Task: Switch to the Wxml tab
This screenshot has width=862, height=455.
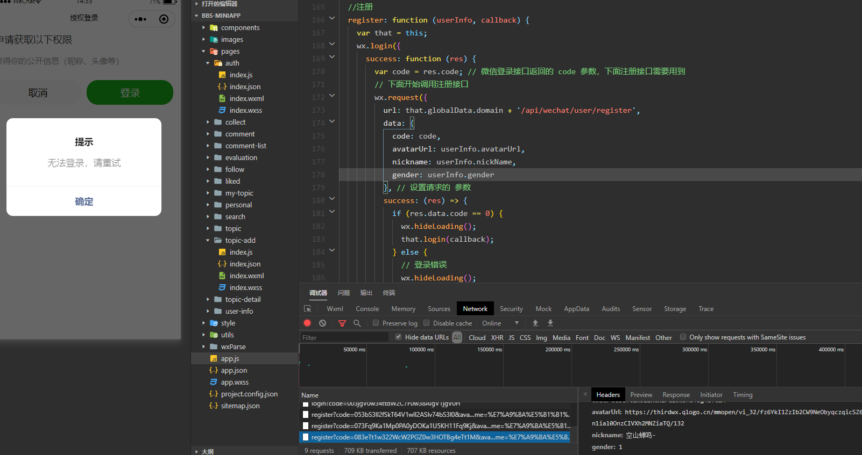Action: coord(335,309)
